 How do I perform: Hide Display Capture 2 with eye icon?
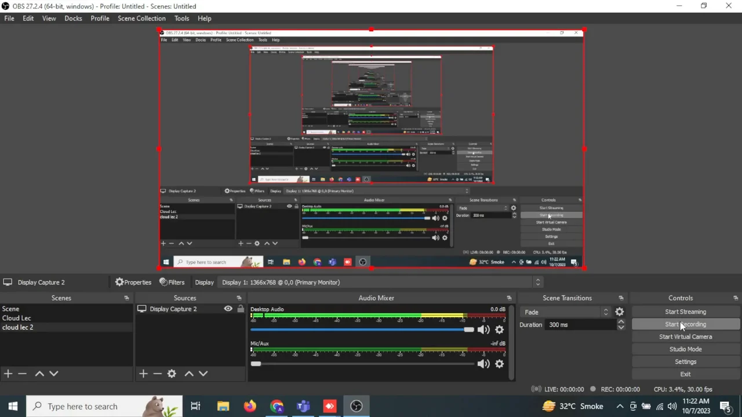coord(228,309)
